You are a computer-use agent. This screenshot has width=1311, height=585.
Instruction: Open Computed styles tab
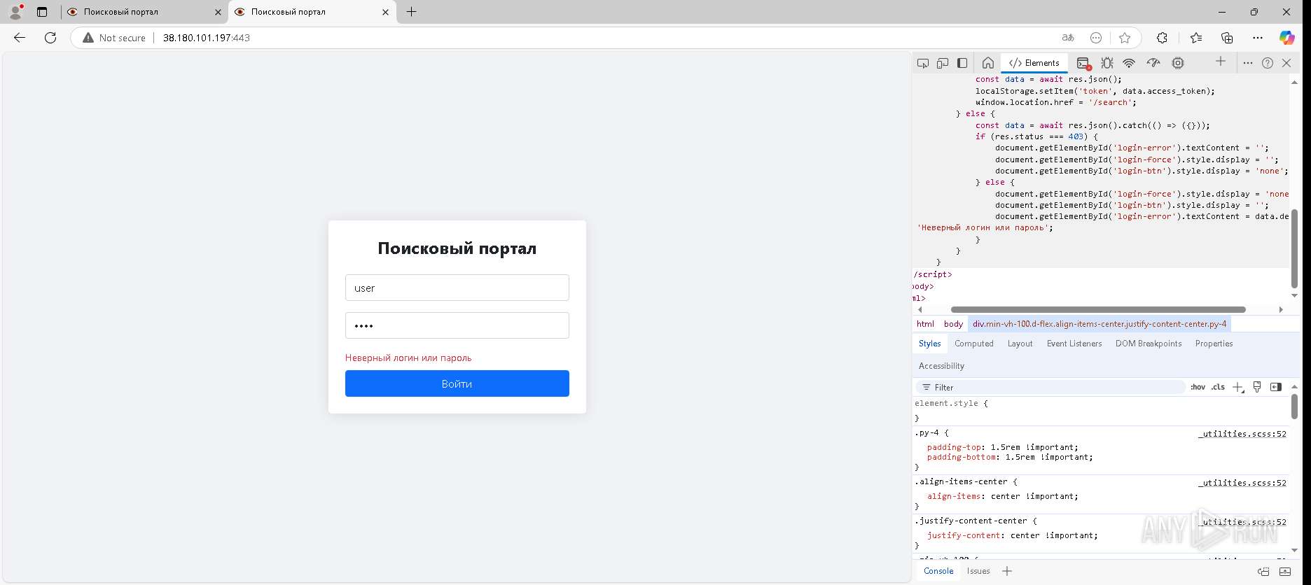[x=973, y=344]
